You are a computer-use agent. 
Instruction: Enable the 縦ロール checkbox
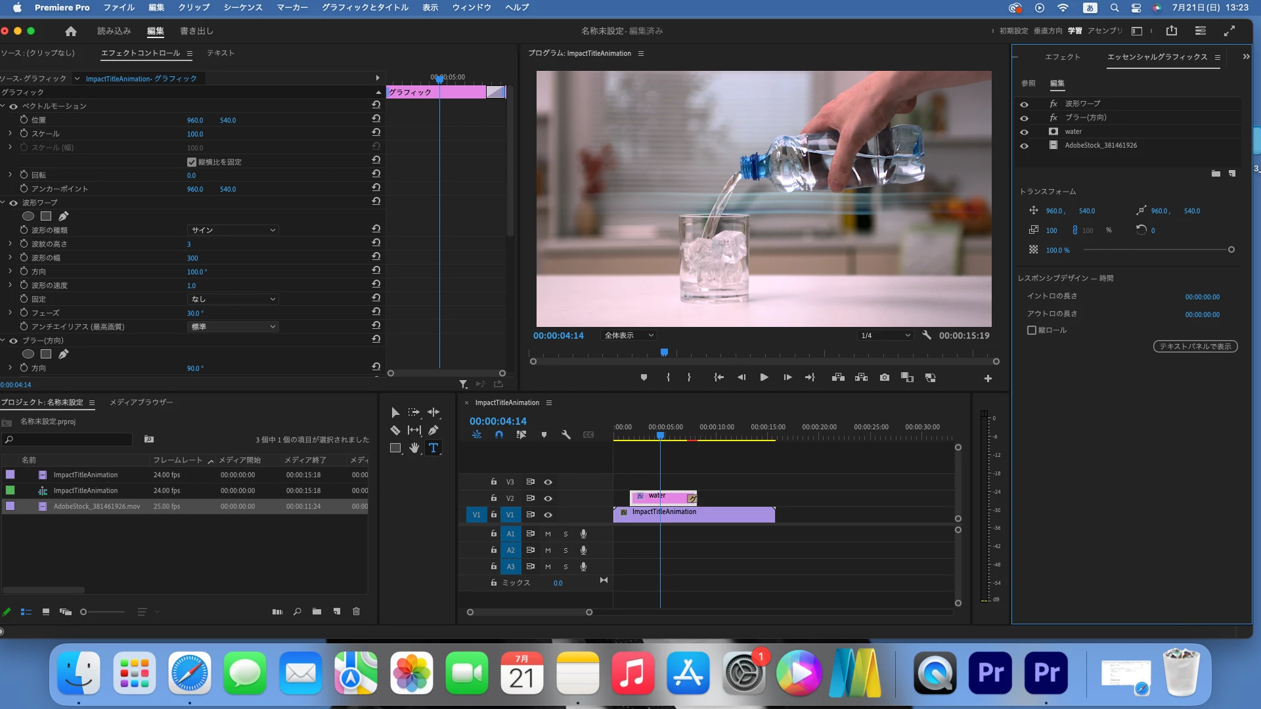click(1031, 330)
